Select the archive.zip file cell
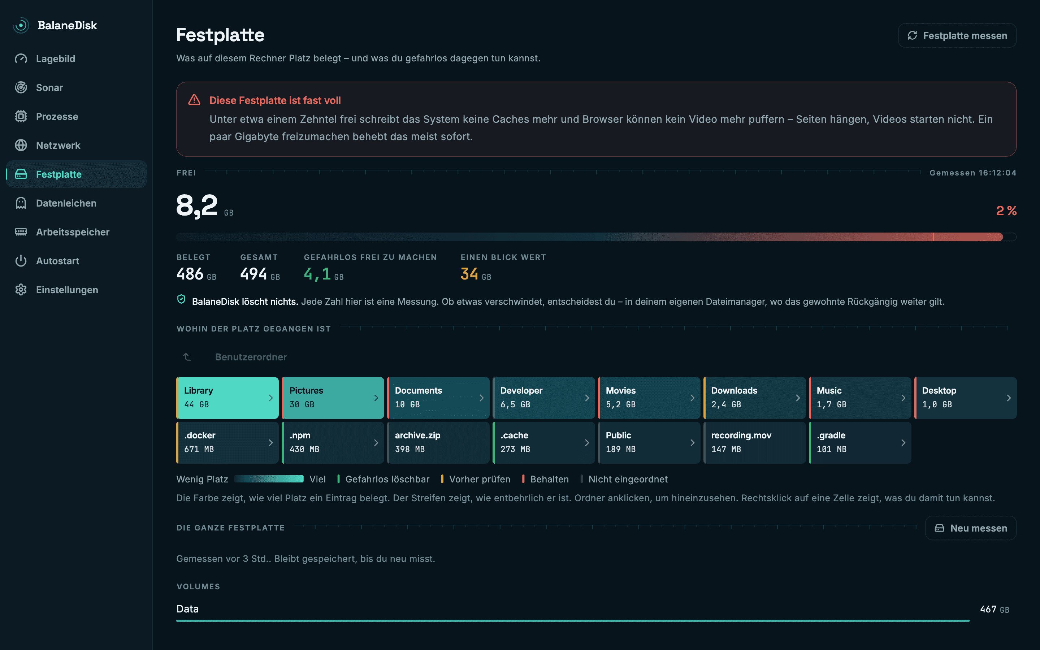The image size is (1040, 650). [438, 443]
